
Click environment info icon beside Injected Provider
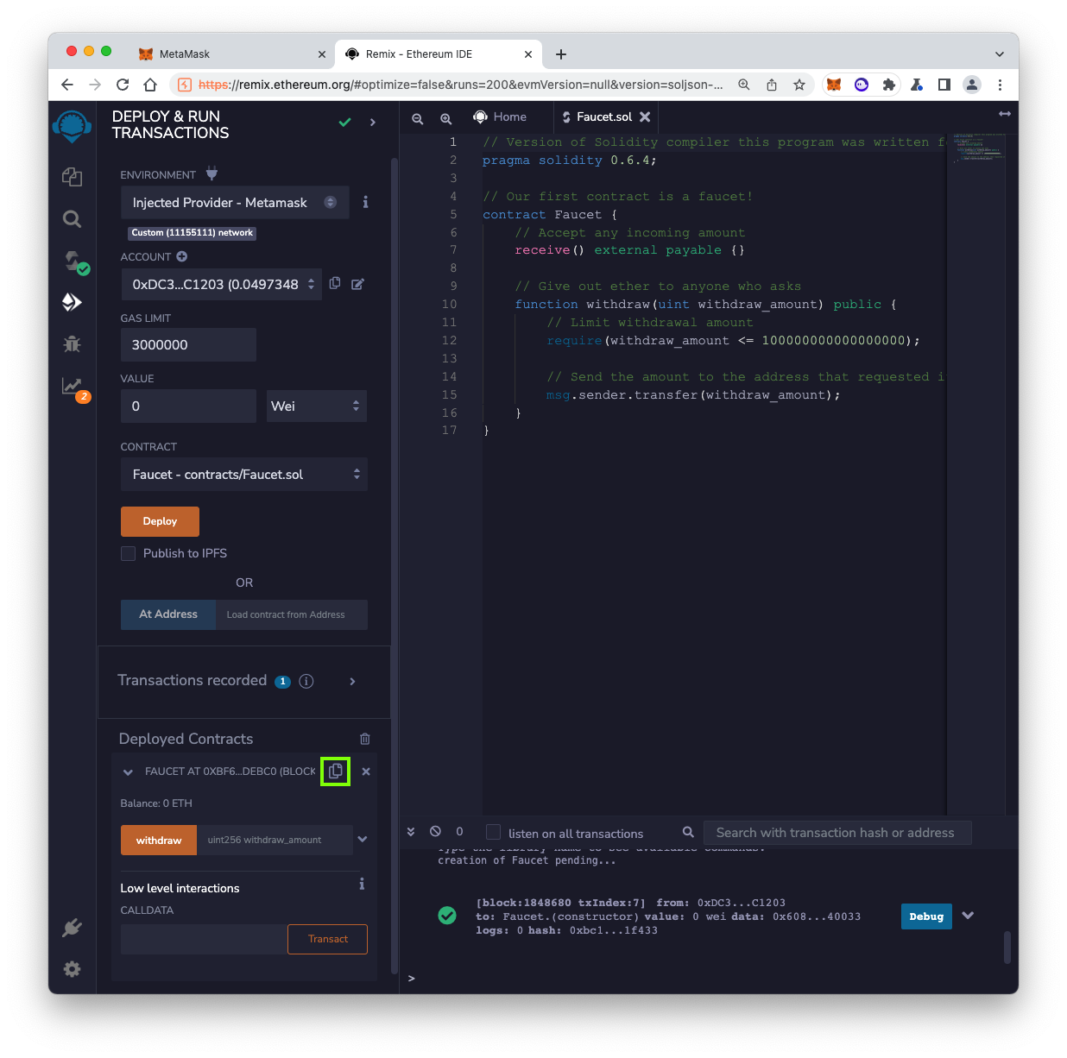(x=365, y=202)
